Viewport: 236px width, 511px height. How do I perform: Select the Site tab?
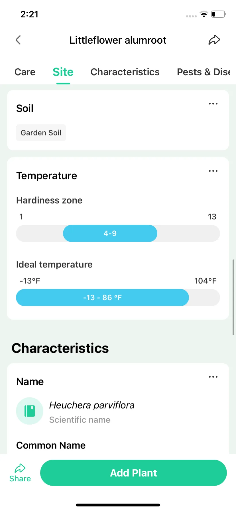pyautogui.click(x=63, y=72)
